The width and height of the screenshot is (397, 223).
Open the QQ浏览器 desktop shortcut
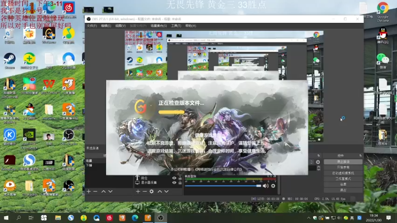click(x=68, y=61)
